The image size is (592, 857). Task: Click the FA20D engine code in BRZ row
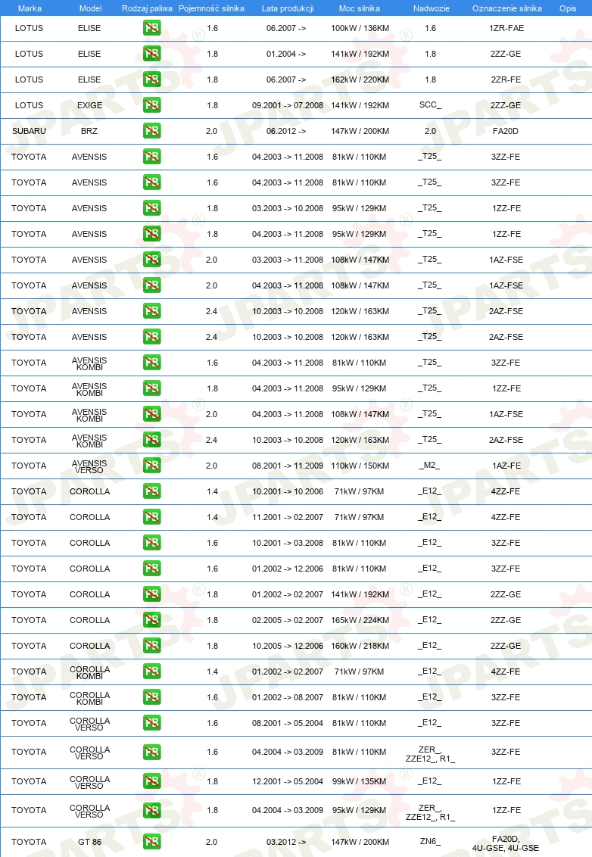point(506,131)
